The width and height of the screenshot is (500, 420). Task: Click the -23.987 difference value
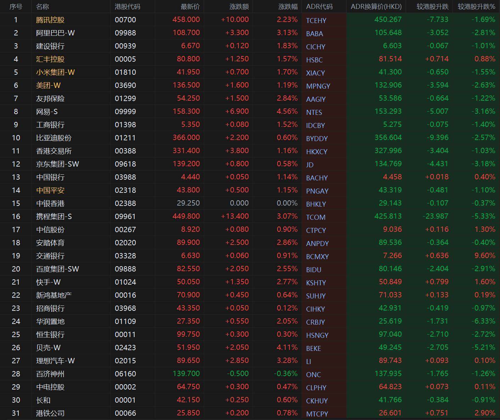click(x=435, y=216)
